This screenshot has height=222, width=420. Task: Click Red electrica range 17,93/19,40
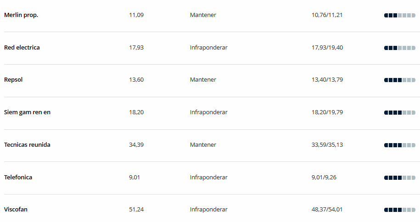(x=327, y=48)
